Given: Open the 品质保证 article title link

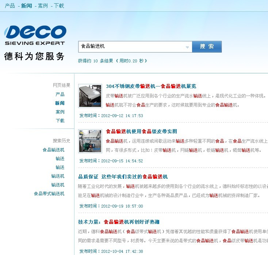Looking at the screenshot, I should pos(123,177).
